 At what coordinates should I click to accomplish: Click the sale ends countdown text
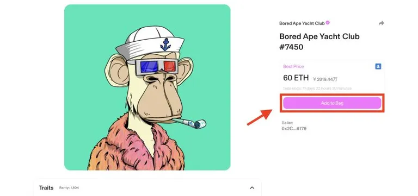[x=317, y=88]
